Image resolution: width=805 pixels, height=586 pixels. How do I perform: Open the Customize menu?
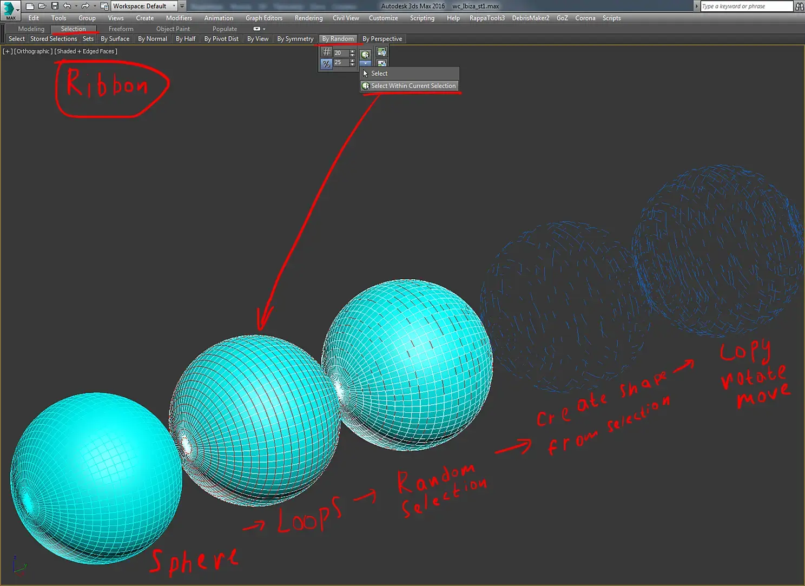(x=383, y=18)
